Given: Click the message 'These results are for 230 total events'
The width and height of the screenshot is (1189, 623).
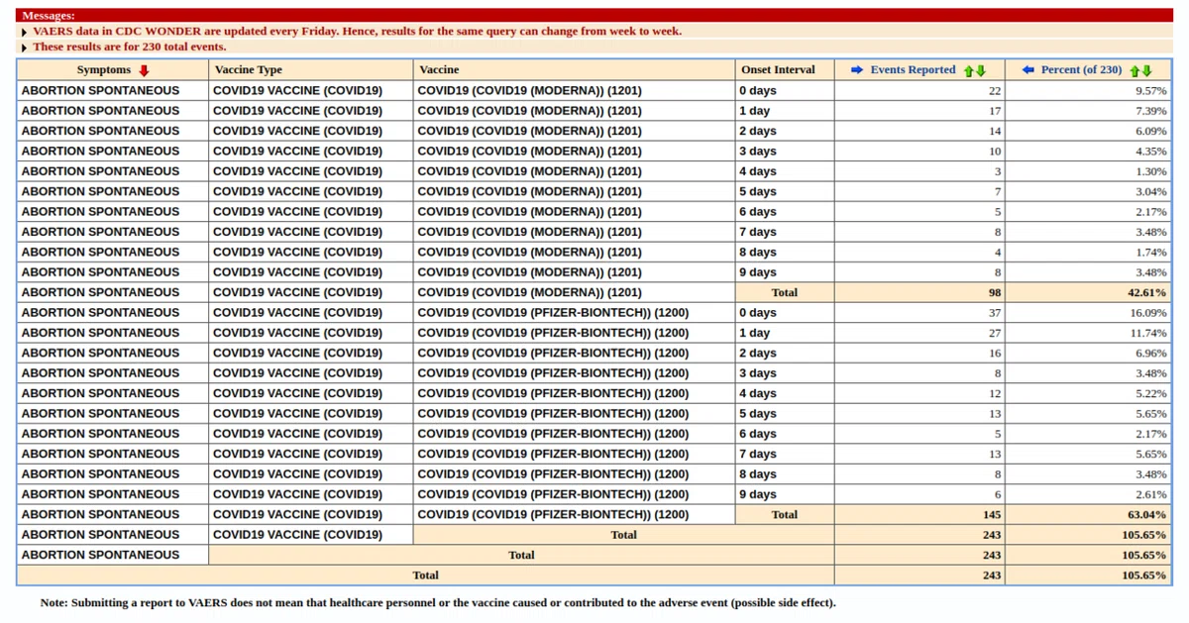Looking at the screenshot, I should click(x=129, y=47).
